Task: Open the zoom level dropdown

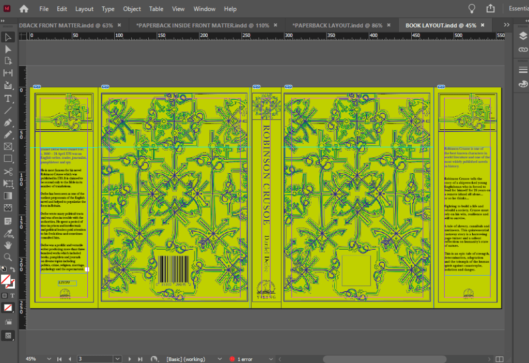Action: click(48, 359)
